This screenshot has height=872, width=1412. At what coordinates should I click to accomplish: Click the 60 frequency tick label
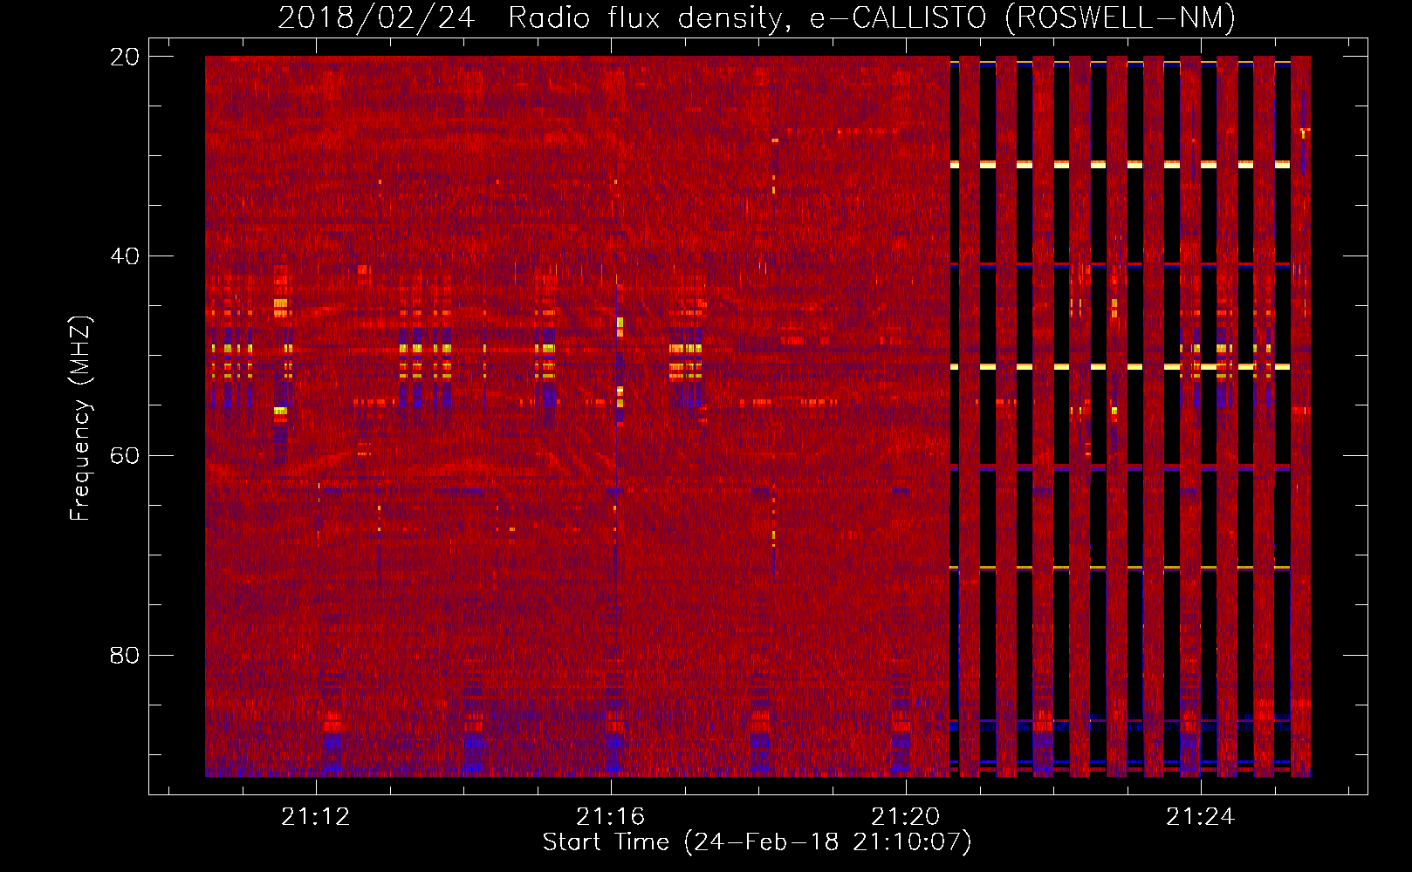click(x=125, y=456)
